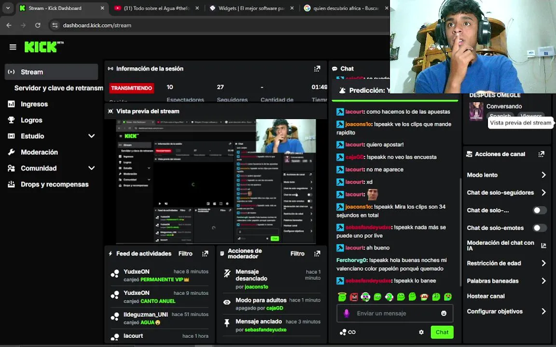
Task: Click the chat panel scrollbar
Action: click(x=460, y=232)
